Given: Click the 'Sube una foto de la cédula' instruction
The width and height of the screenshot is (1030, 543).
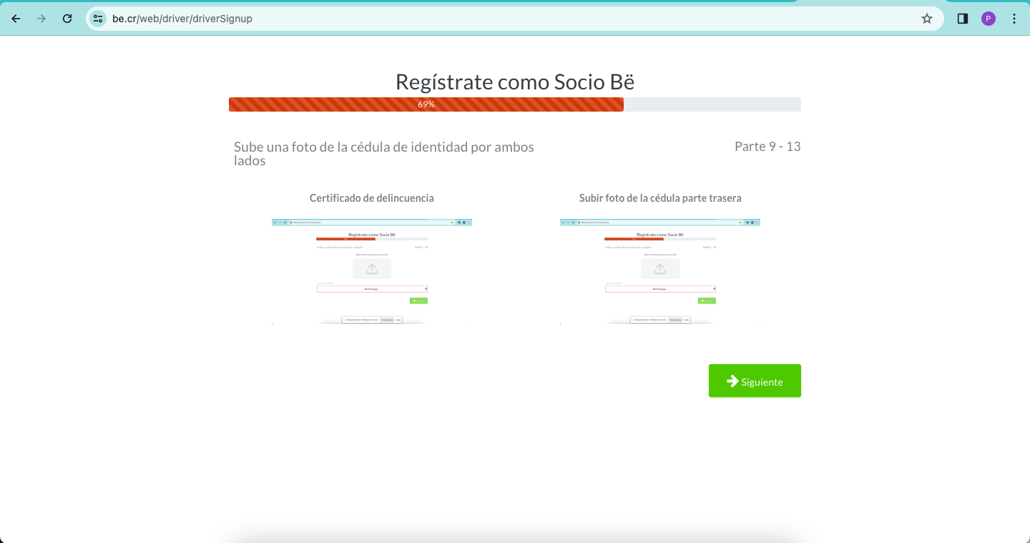Looking at the screenshot, I should pyautogui.click(x=384, y=154).
